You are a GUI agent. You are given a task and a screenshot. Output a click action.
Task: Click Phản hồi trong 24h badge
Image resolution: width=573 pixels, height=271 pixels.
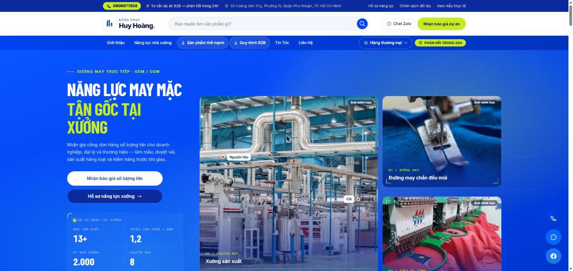440,43
